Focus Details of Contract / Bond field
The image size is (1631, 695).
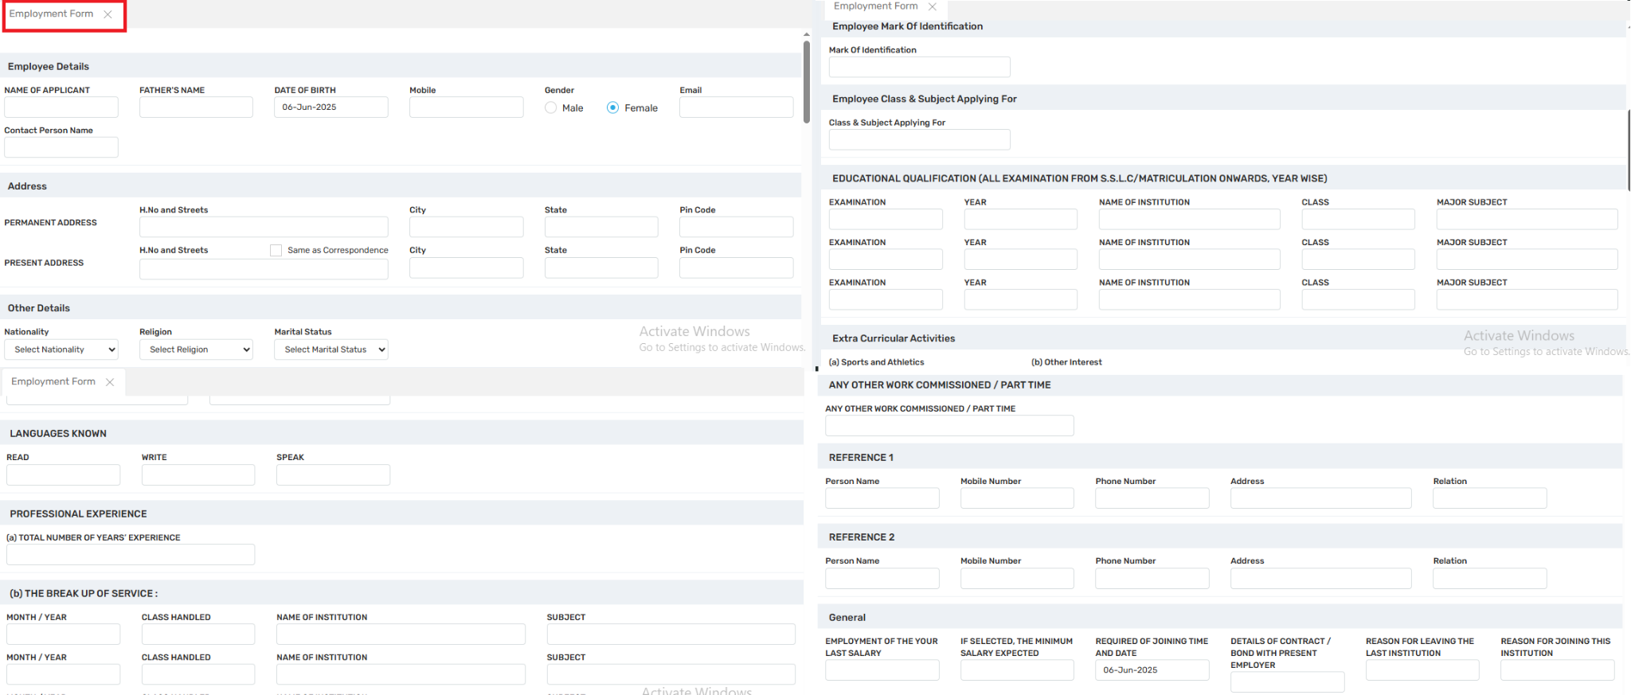[x=1288, y=682]
